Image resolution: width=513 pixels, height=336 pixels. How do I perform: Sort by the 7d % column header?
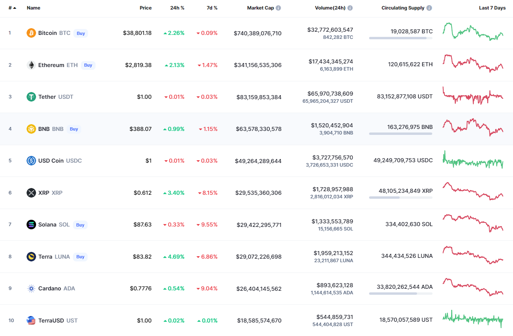[212, 8]
